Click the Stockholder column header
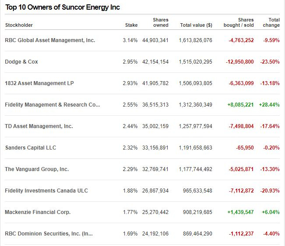 point(19,25)
